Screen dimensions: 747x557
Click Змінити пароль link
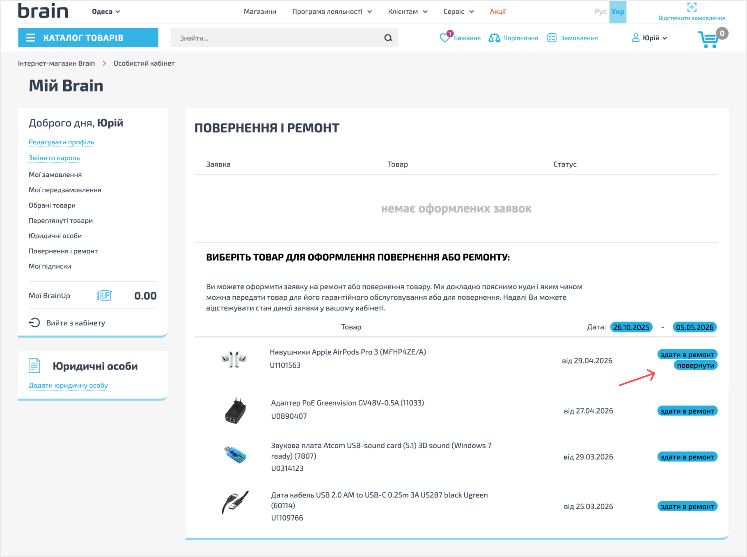pos(54,158)
